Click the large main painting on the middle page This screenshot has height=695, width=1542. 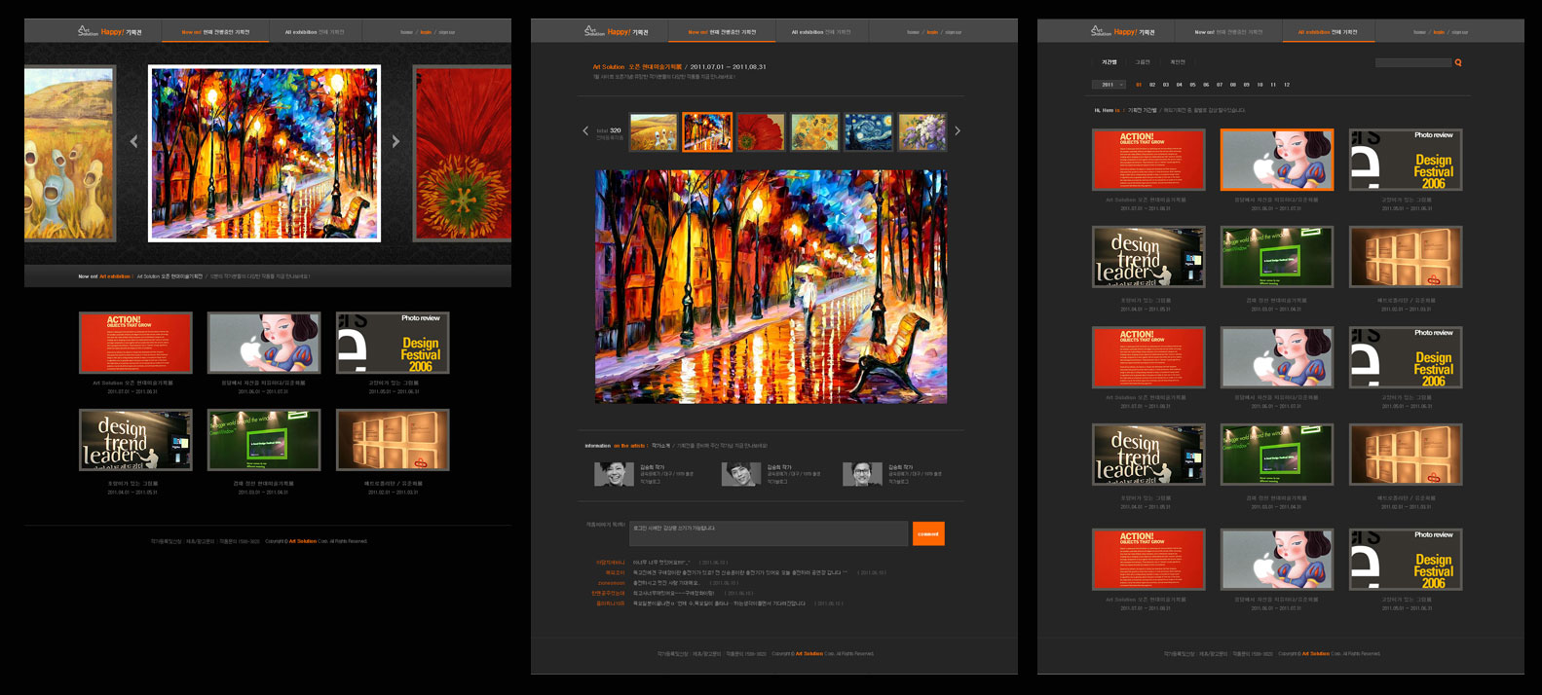(x=771, y=286)
